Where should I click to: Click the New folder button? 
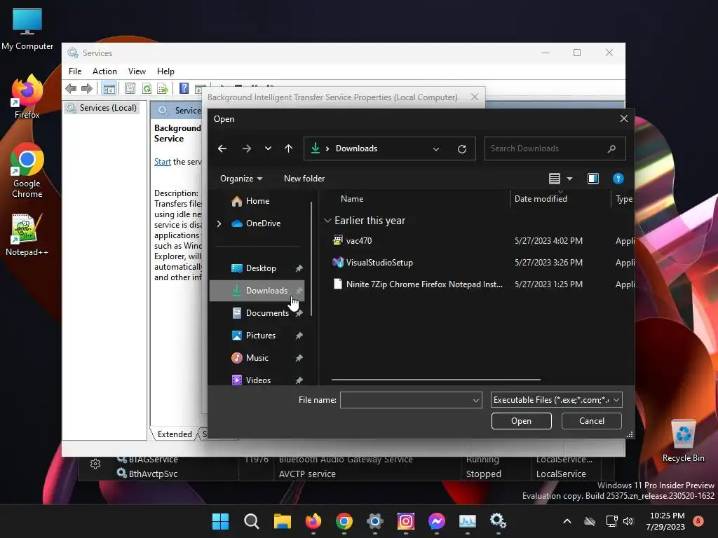[304, 179]
